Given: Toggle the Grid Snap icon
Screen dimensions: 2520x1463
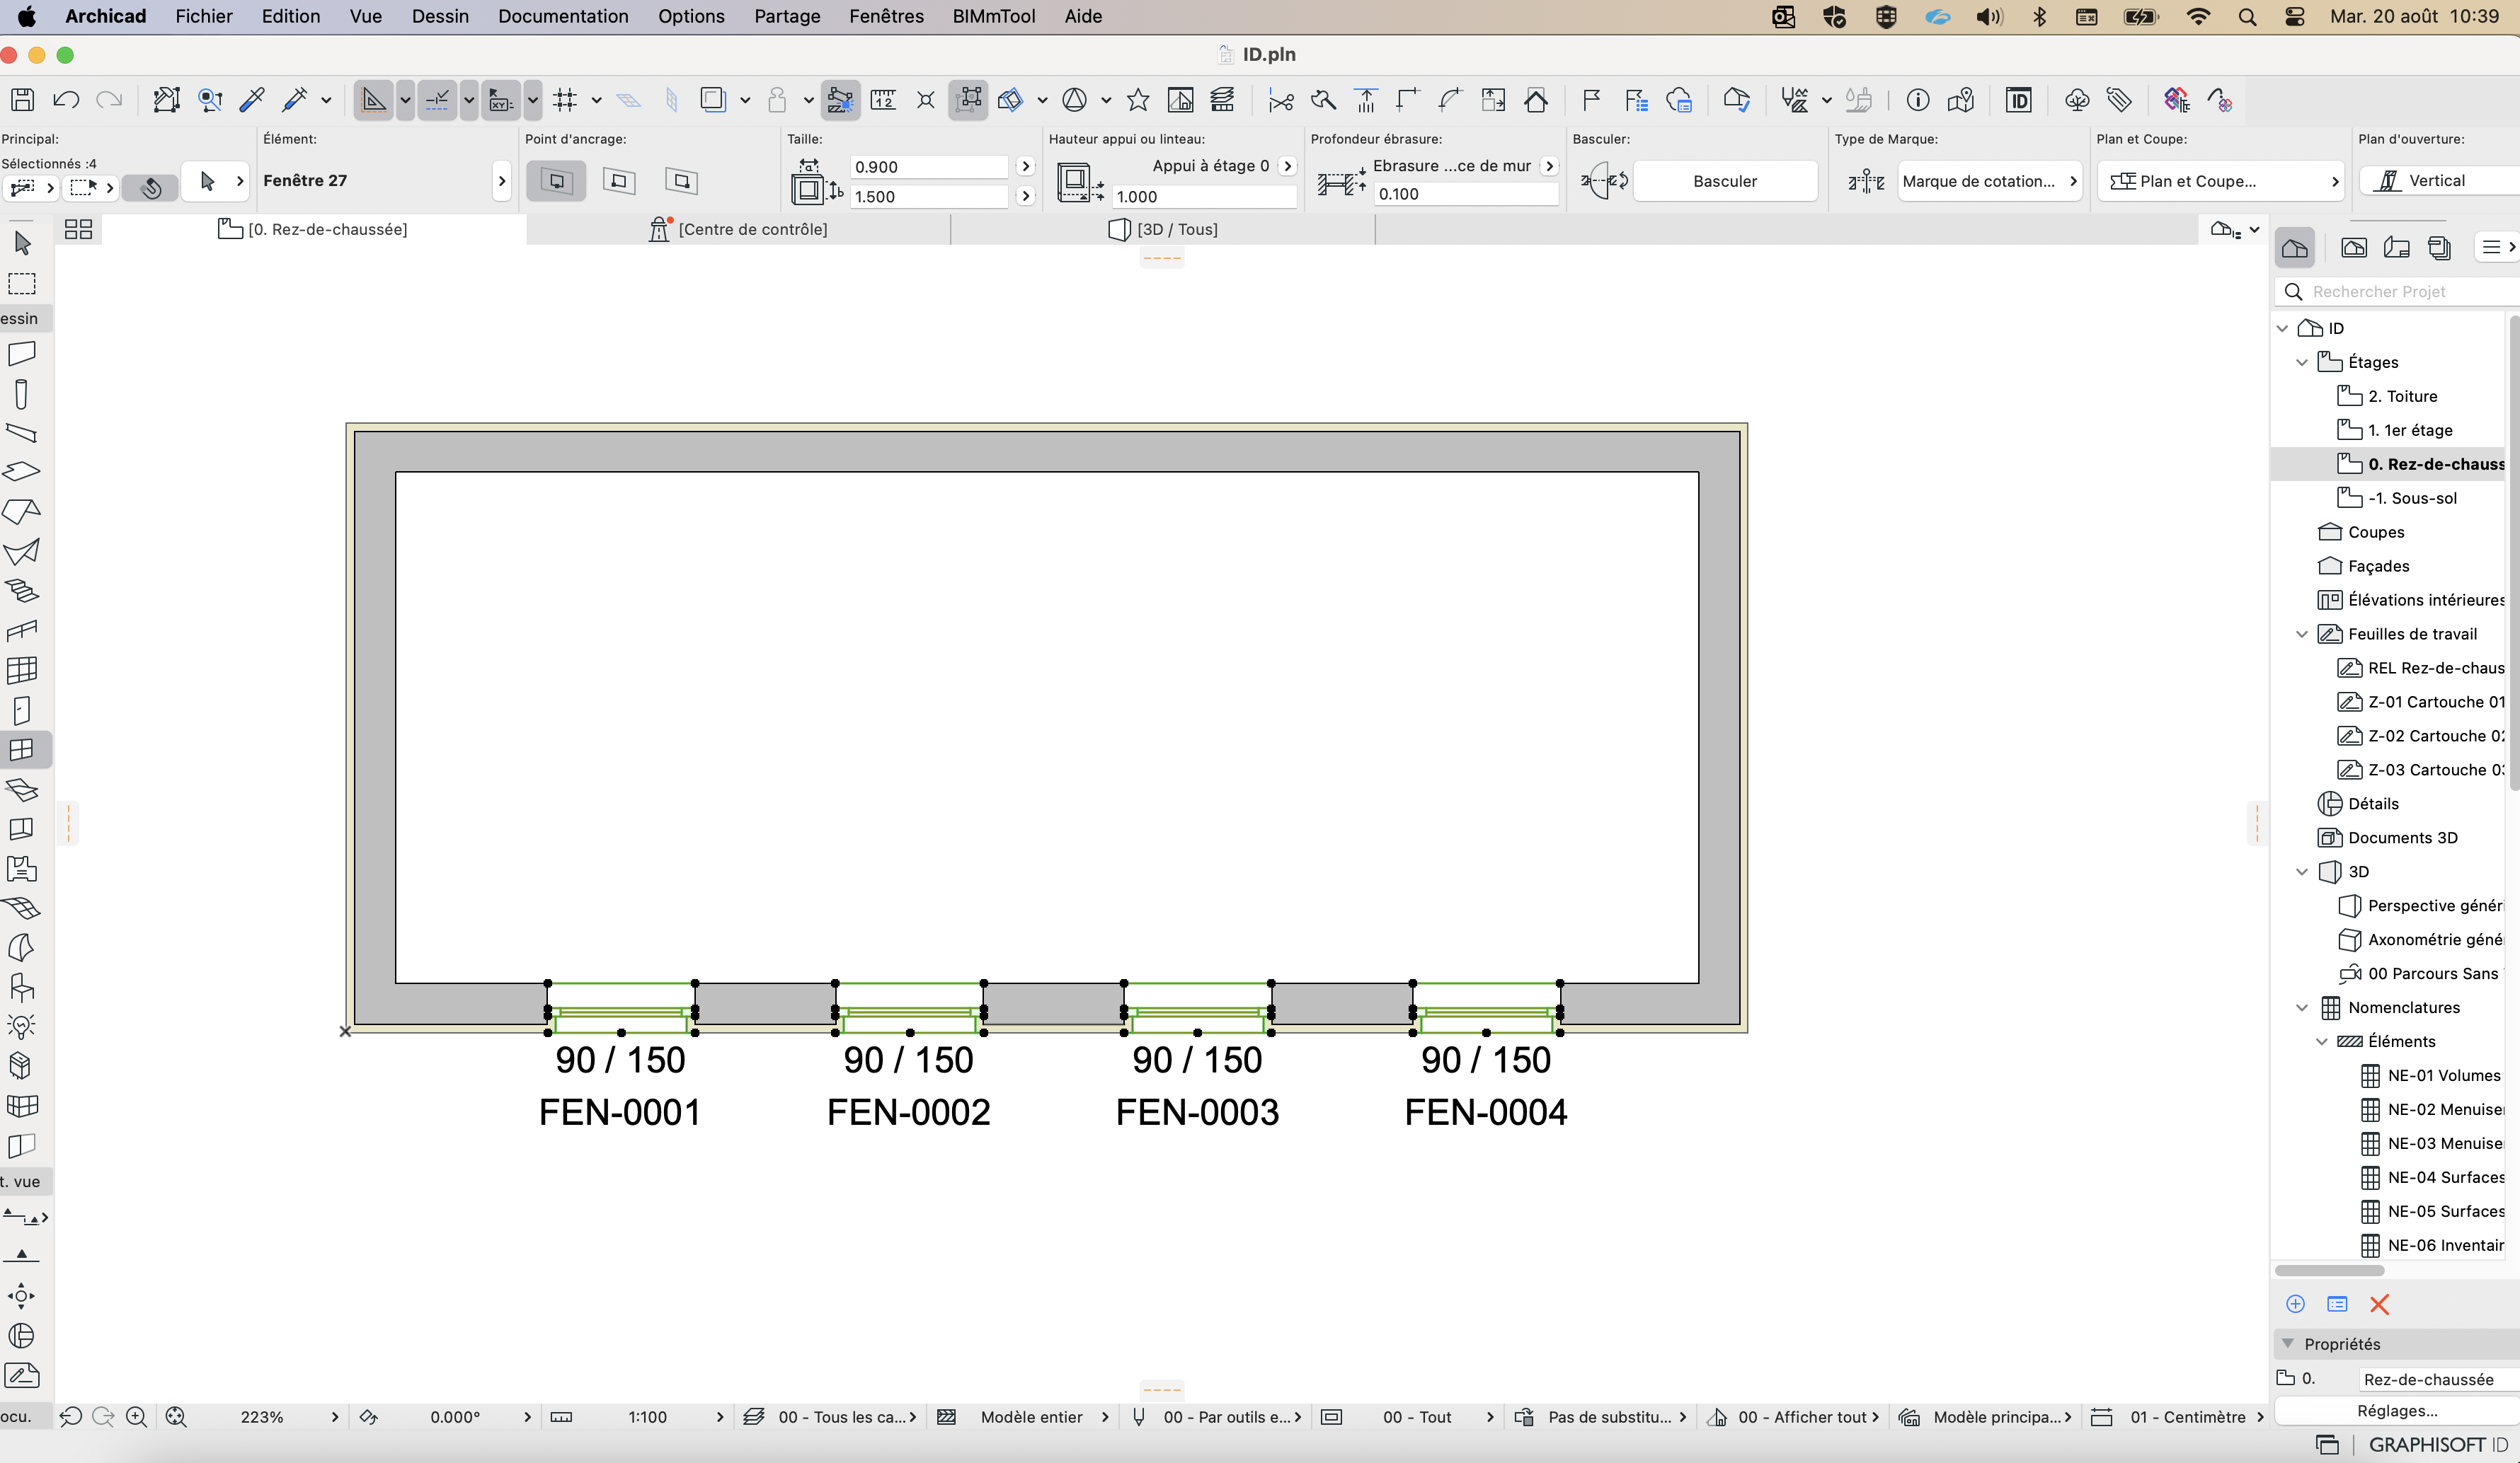Looking at the screenshot, I should point(565,99).
